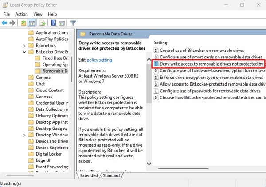This screenshot has height=187, width=266.
Task: Click the Filter funnel toolbar icon
Action: (73, 23)
